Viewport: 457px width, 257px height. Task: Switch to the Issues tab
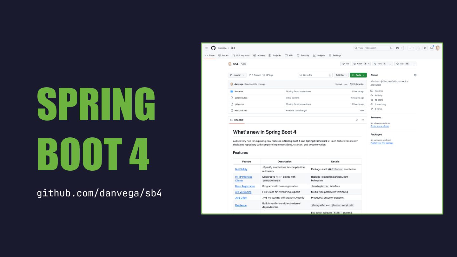coord(223,56)
